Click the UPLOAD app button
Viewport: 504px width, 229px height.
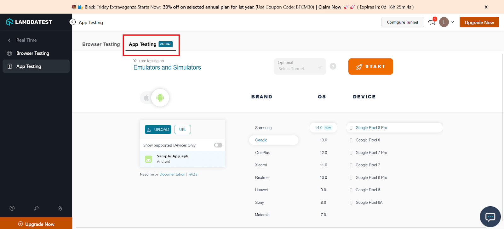[x=158, y=130]
